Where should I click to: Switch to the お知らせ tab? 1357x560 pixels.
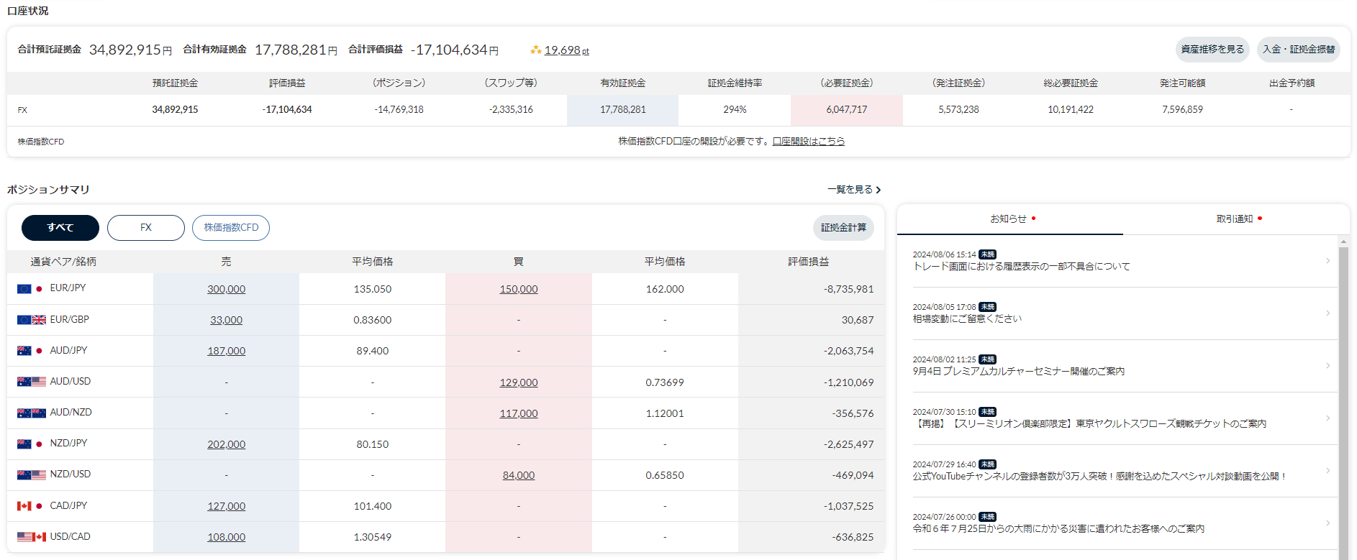tap(1009, 219)
